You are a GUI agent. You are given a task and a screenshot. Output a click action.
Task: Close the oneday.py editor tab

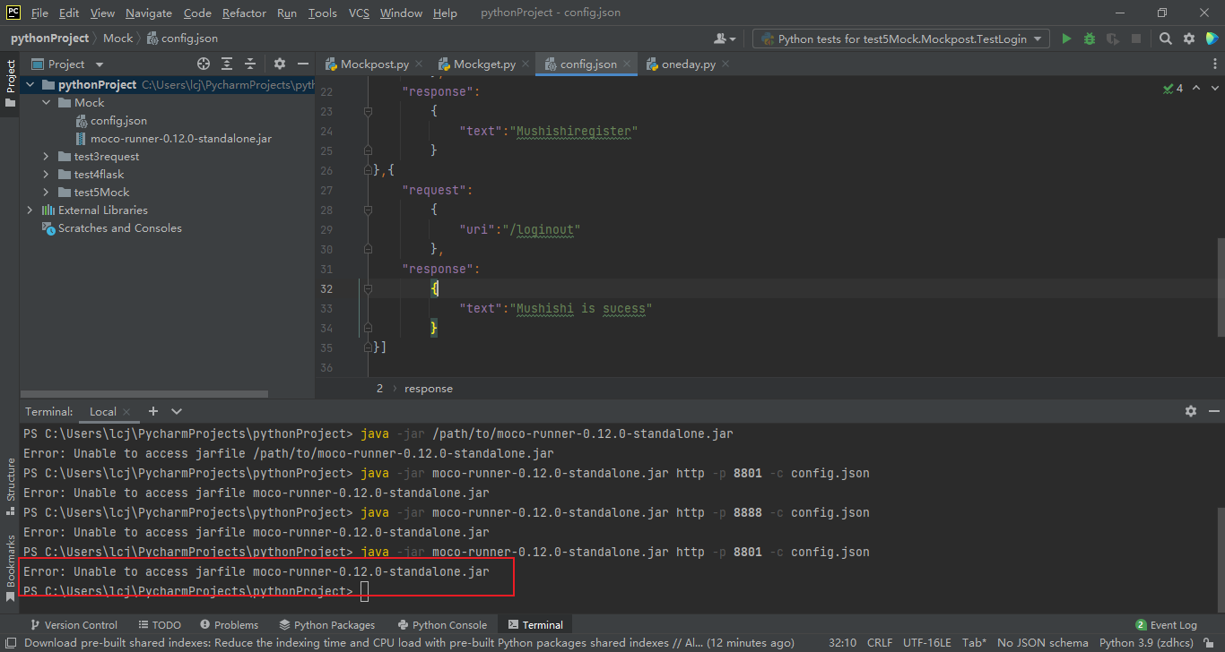[x=725, y=64]
